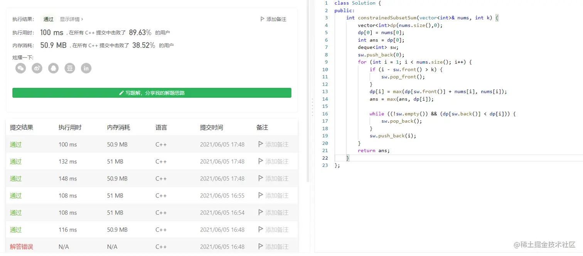Click the 提交时间 column header
Viewport: 583px width, 256px height.
(x=212, y=127)
